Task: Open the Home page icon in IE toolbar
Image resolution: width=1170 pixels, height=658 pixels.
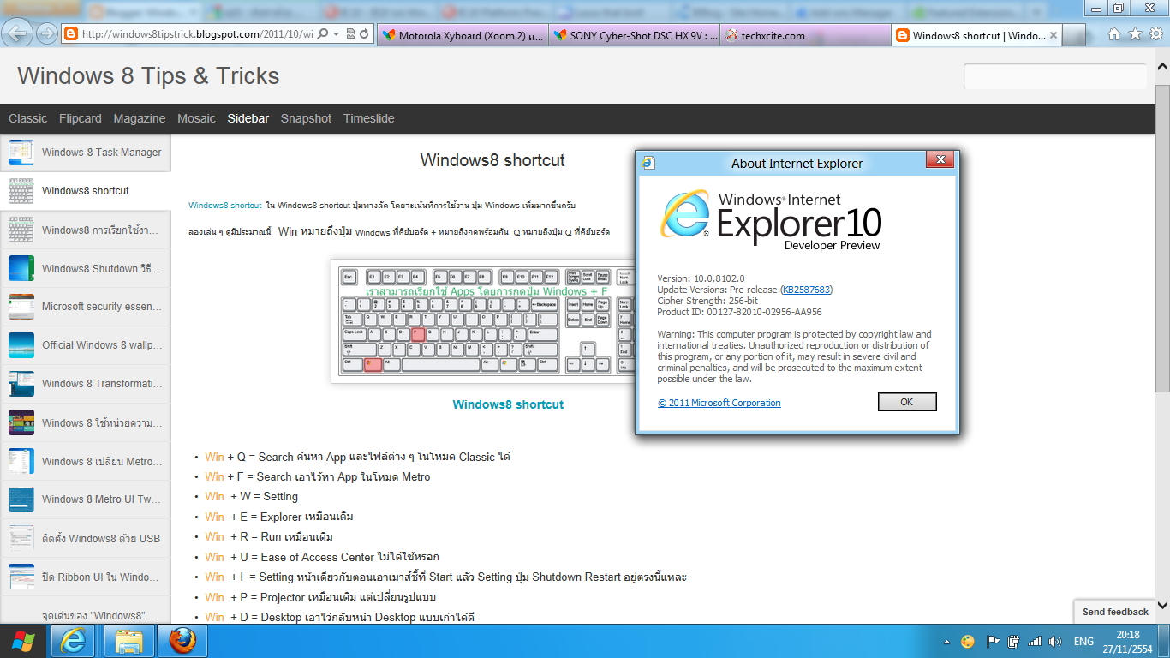Action: 1114,34
